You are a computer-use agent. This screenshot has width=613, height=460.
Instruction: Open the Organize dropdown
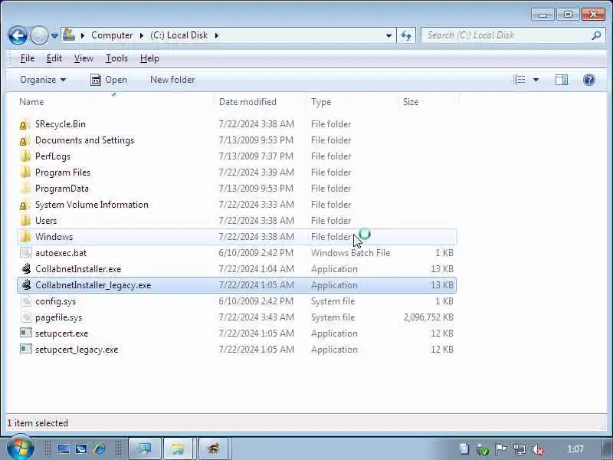click(x=43, y=80)
